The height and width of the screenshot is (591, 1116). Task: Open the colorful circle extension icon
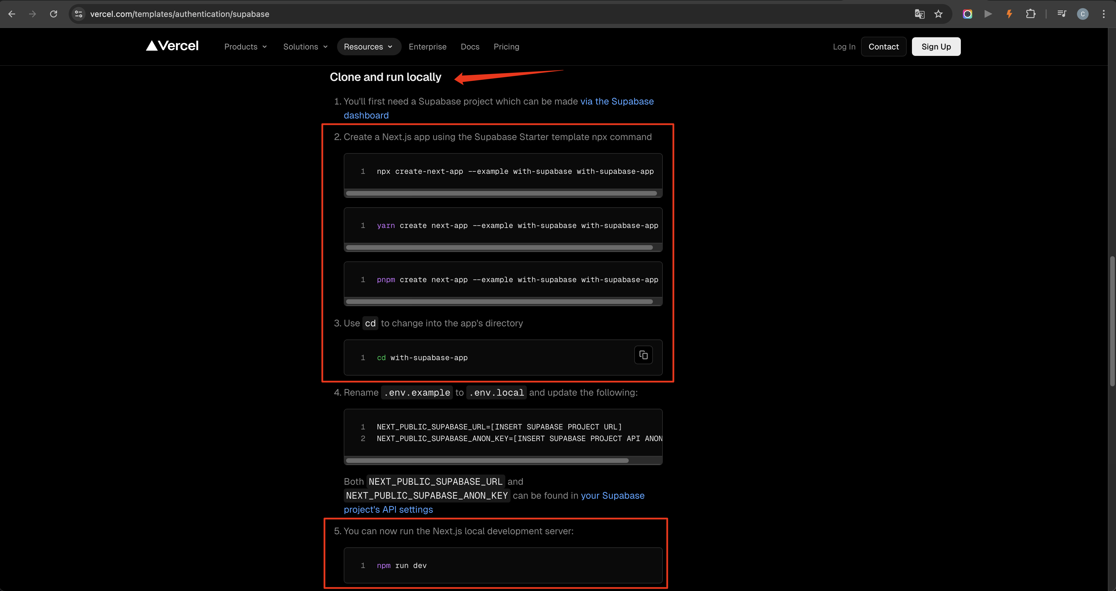click(x=967, y=14)
